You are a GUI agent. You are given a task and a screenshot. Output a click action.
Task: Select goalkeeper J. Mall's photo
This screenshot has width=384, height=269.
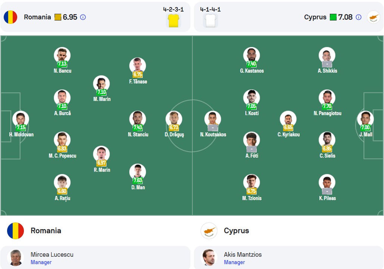[x=365, y=119]
